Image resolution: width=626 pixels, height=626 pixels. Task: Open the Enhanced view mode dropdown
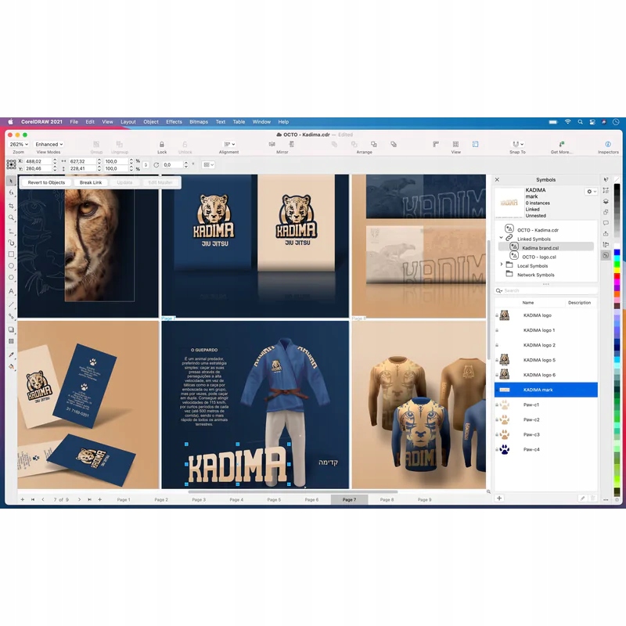(49, 144)
